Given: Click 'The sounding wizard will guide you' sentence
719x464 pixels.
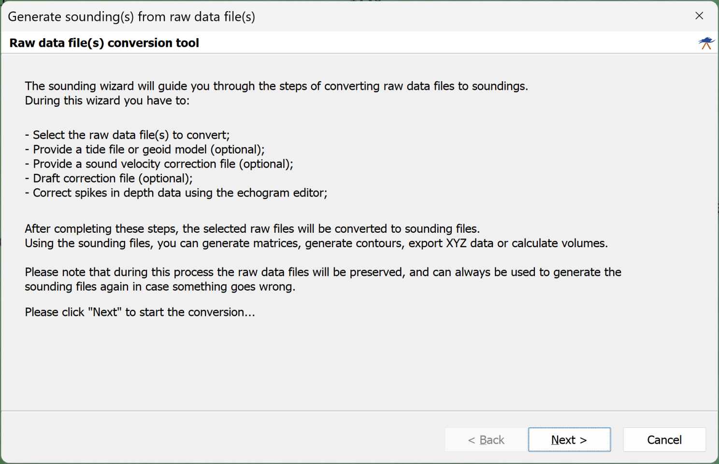Looking at the screenshot, I should [276, 86].
